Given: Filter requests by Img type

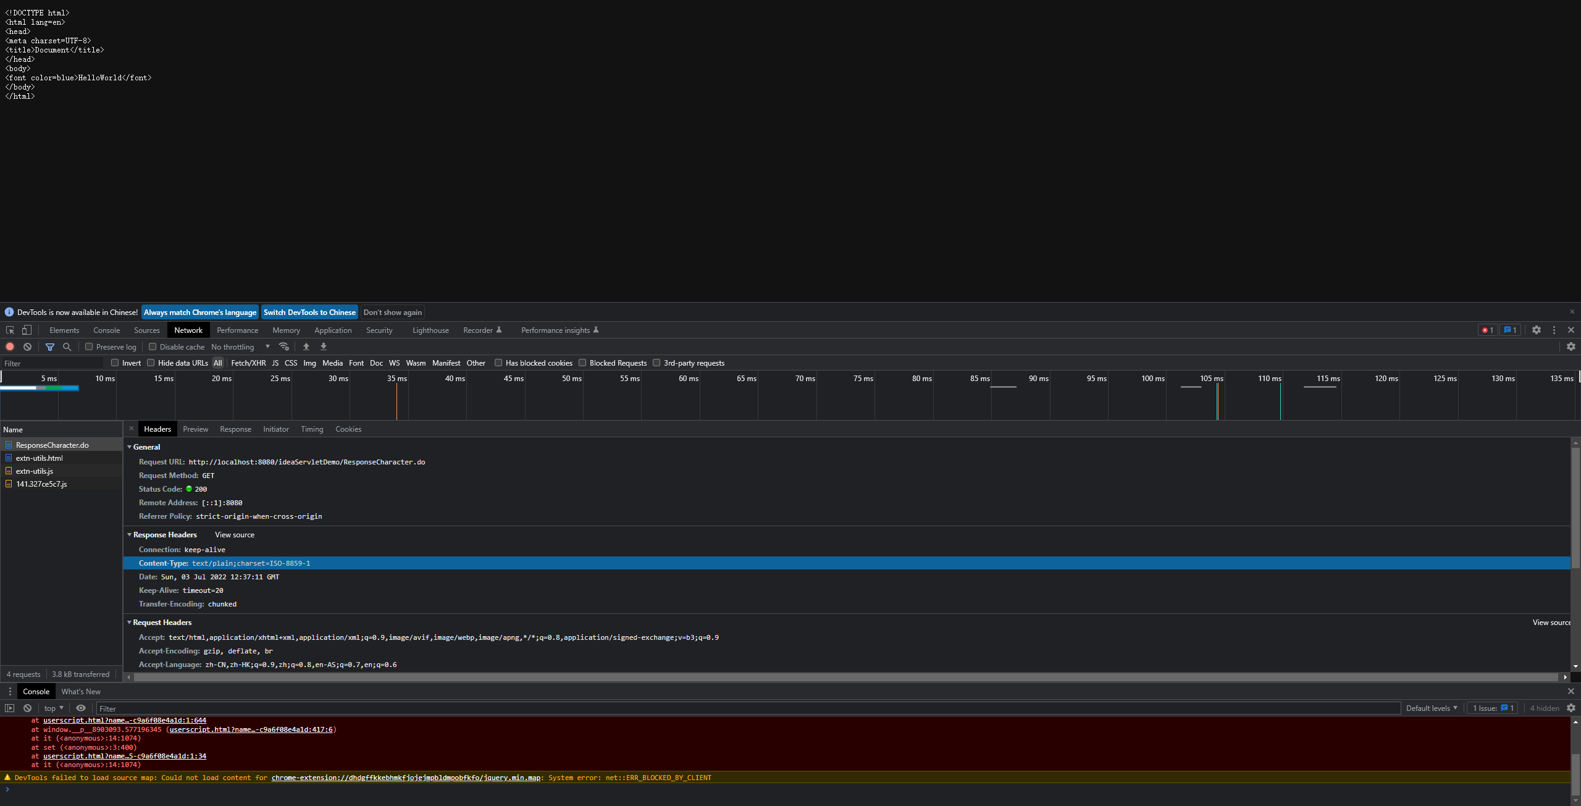Looking at the screenshot, I should 309,363.
